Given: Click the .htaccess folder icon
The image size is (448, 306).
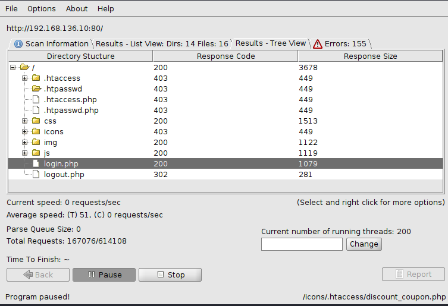Looking at the screenshot, I should 36,78.
